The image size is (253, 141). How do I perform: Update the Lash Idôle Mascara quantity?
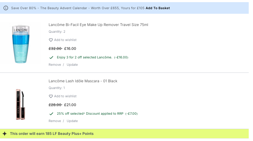coord(72,121)
